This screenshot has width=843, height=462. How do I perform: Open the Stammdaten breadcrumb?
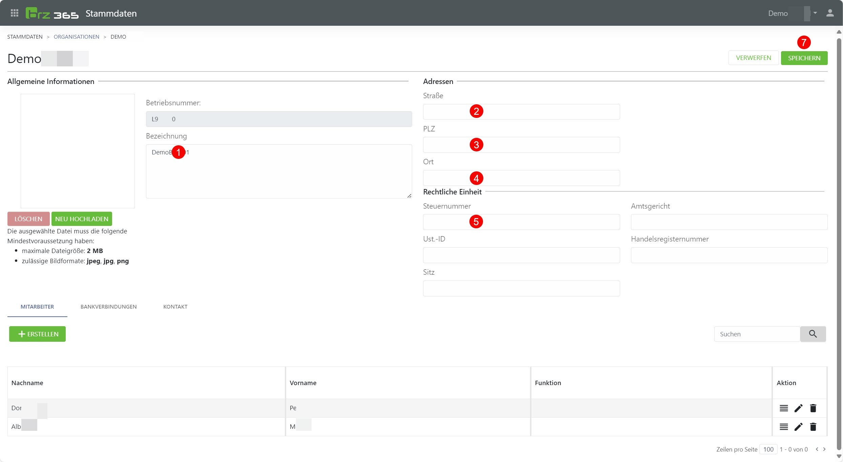click(x=25, y=37)
